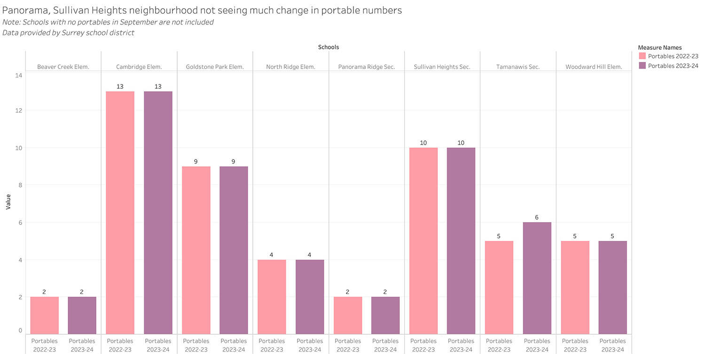Select the Portables 2022-23 legend label
705x354 pixels.
673,56
